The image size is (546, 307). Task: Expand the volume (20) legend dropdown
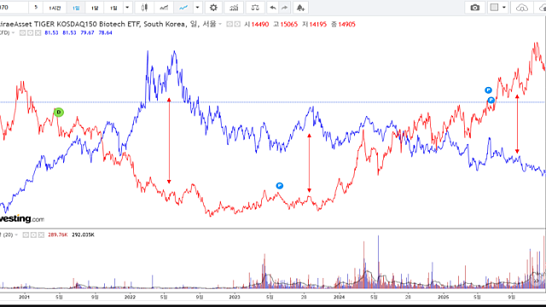[16, 235]
